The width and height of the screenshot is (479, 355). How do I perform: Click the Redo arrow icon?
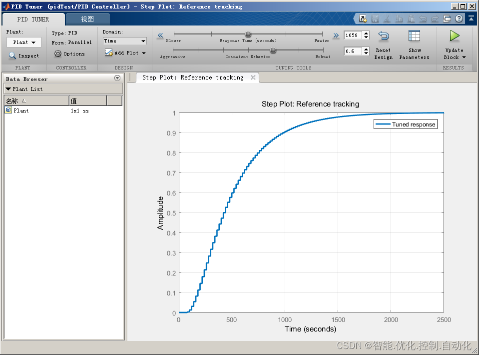coord(435,18)
